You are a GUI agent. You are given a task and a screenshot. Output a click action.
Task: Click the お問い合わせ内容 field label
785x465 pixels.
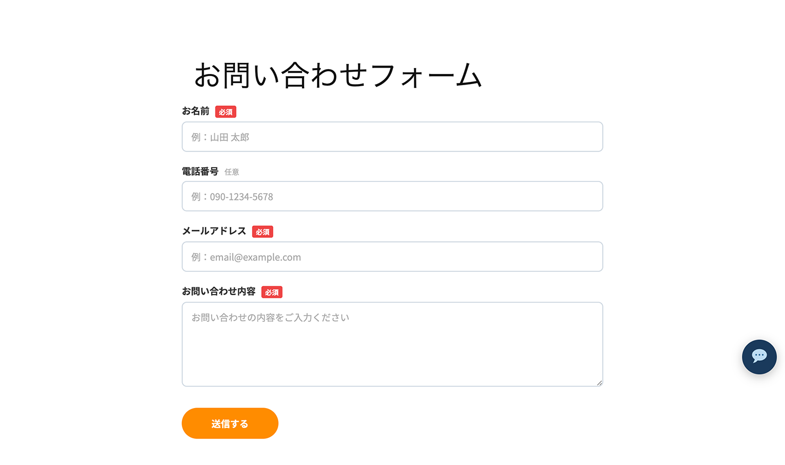point(219,292)
